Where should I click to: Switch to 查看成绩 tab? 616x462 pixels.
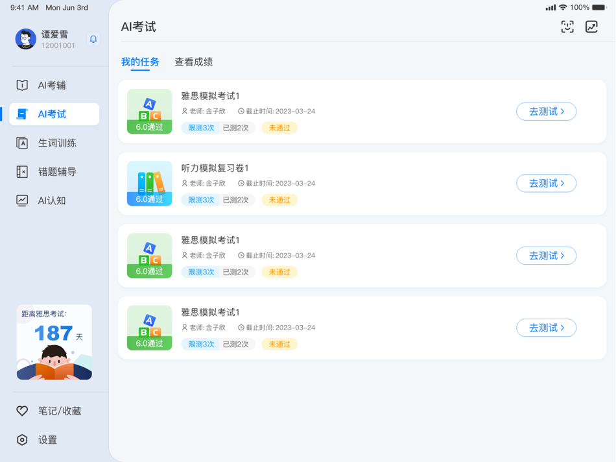[x=194, y=62]
